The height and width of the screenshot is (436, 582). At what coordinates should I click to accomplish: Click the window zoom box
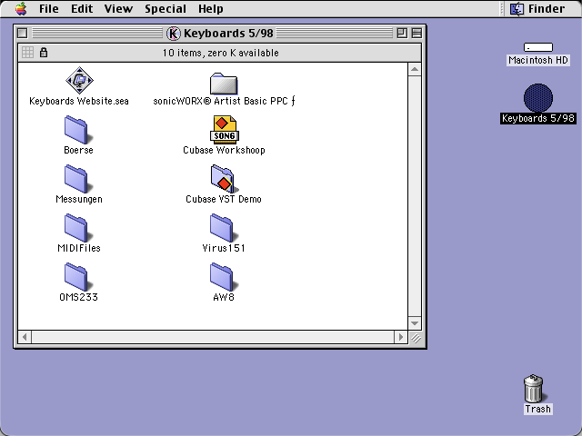click(402, 34)
